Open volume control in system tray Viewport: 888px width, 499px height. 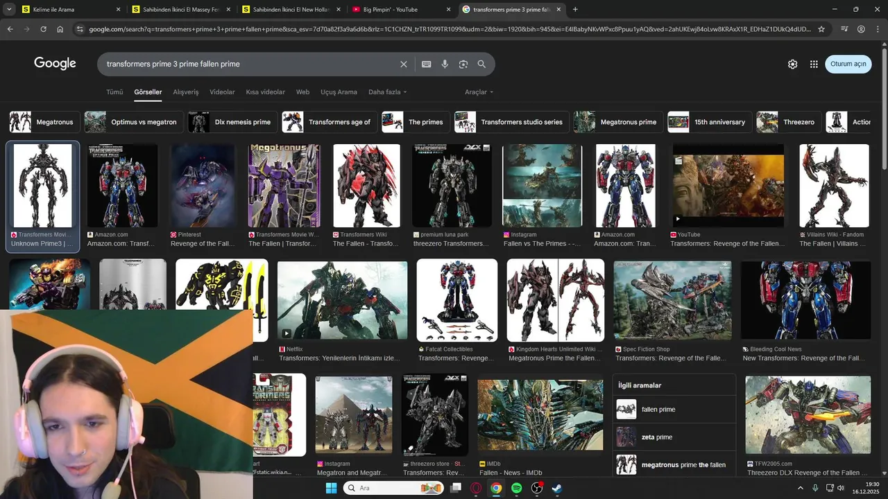tap(841, 488)
